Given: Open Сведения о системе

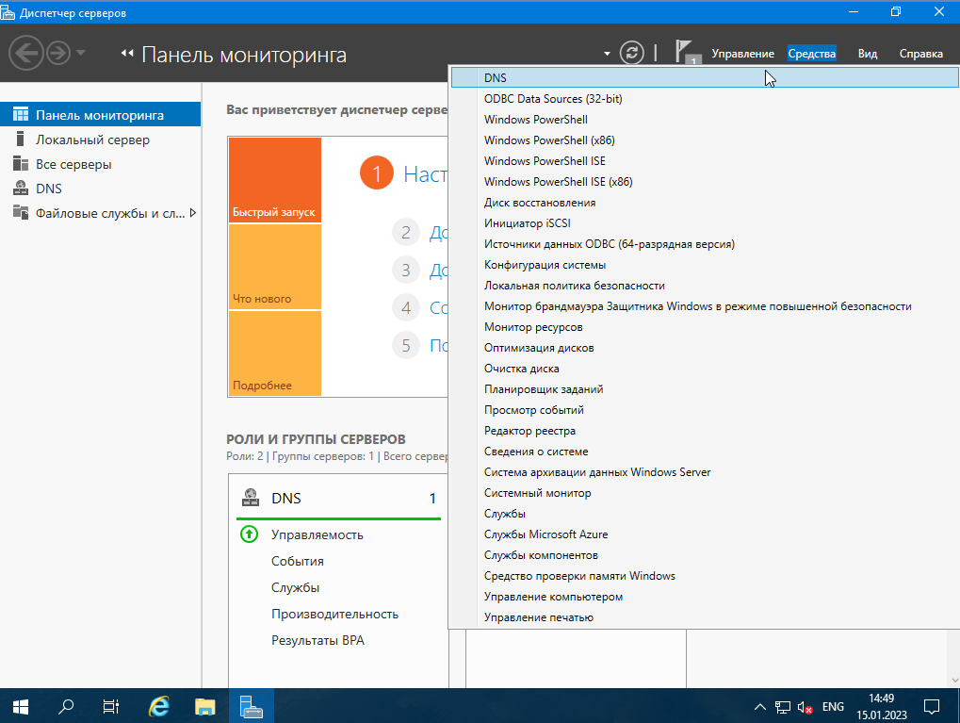Looking at the screenshot, I should 705,452.
